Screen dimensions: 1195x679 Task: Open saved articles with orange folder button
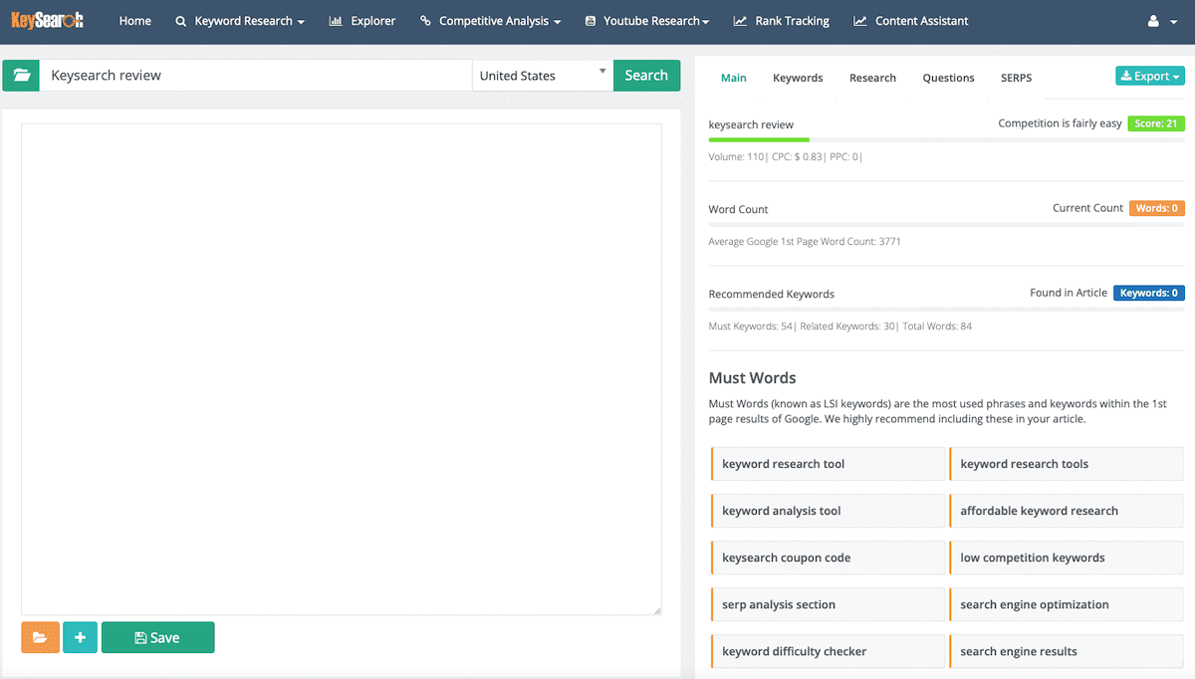coord(40,637)
